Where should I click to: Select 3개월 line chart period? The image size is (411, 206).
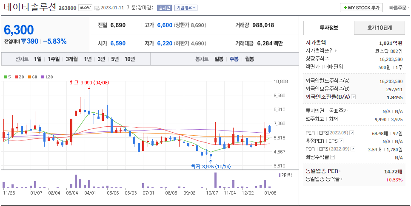[x=72, y=59]
